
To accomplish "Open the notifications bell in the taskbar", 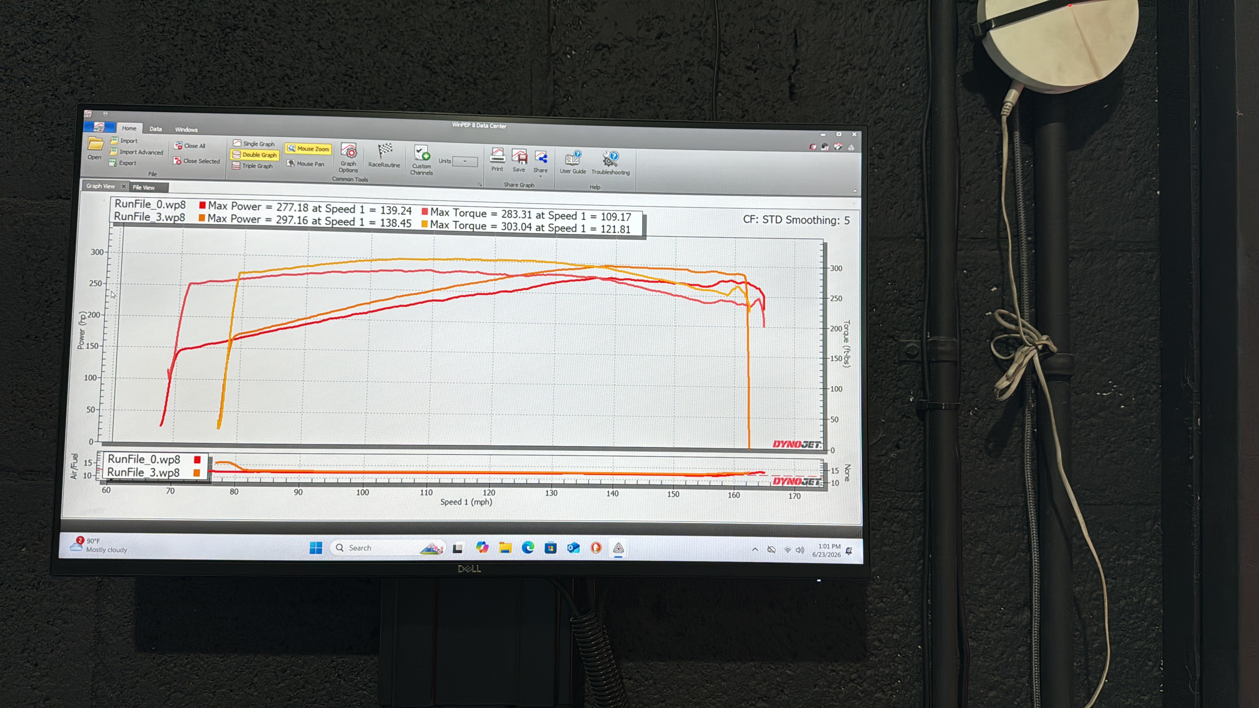I will [x=849, y=551].
